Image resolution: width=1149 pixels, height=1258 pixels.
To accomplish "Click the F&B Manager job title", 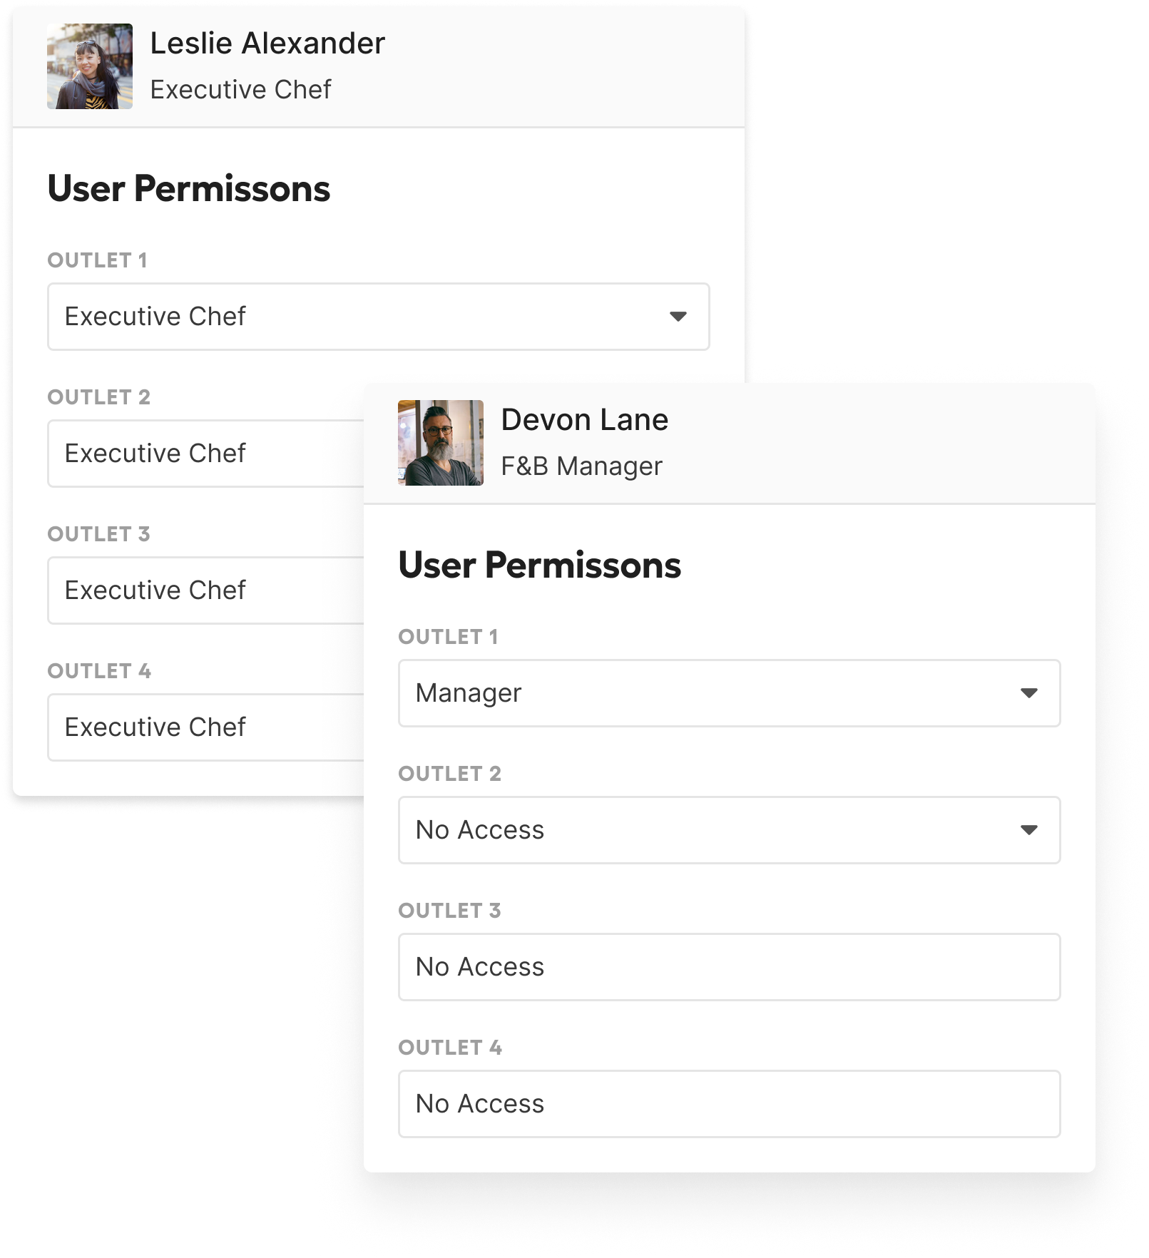I will (582, 466).
